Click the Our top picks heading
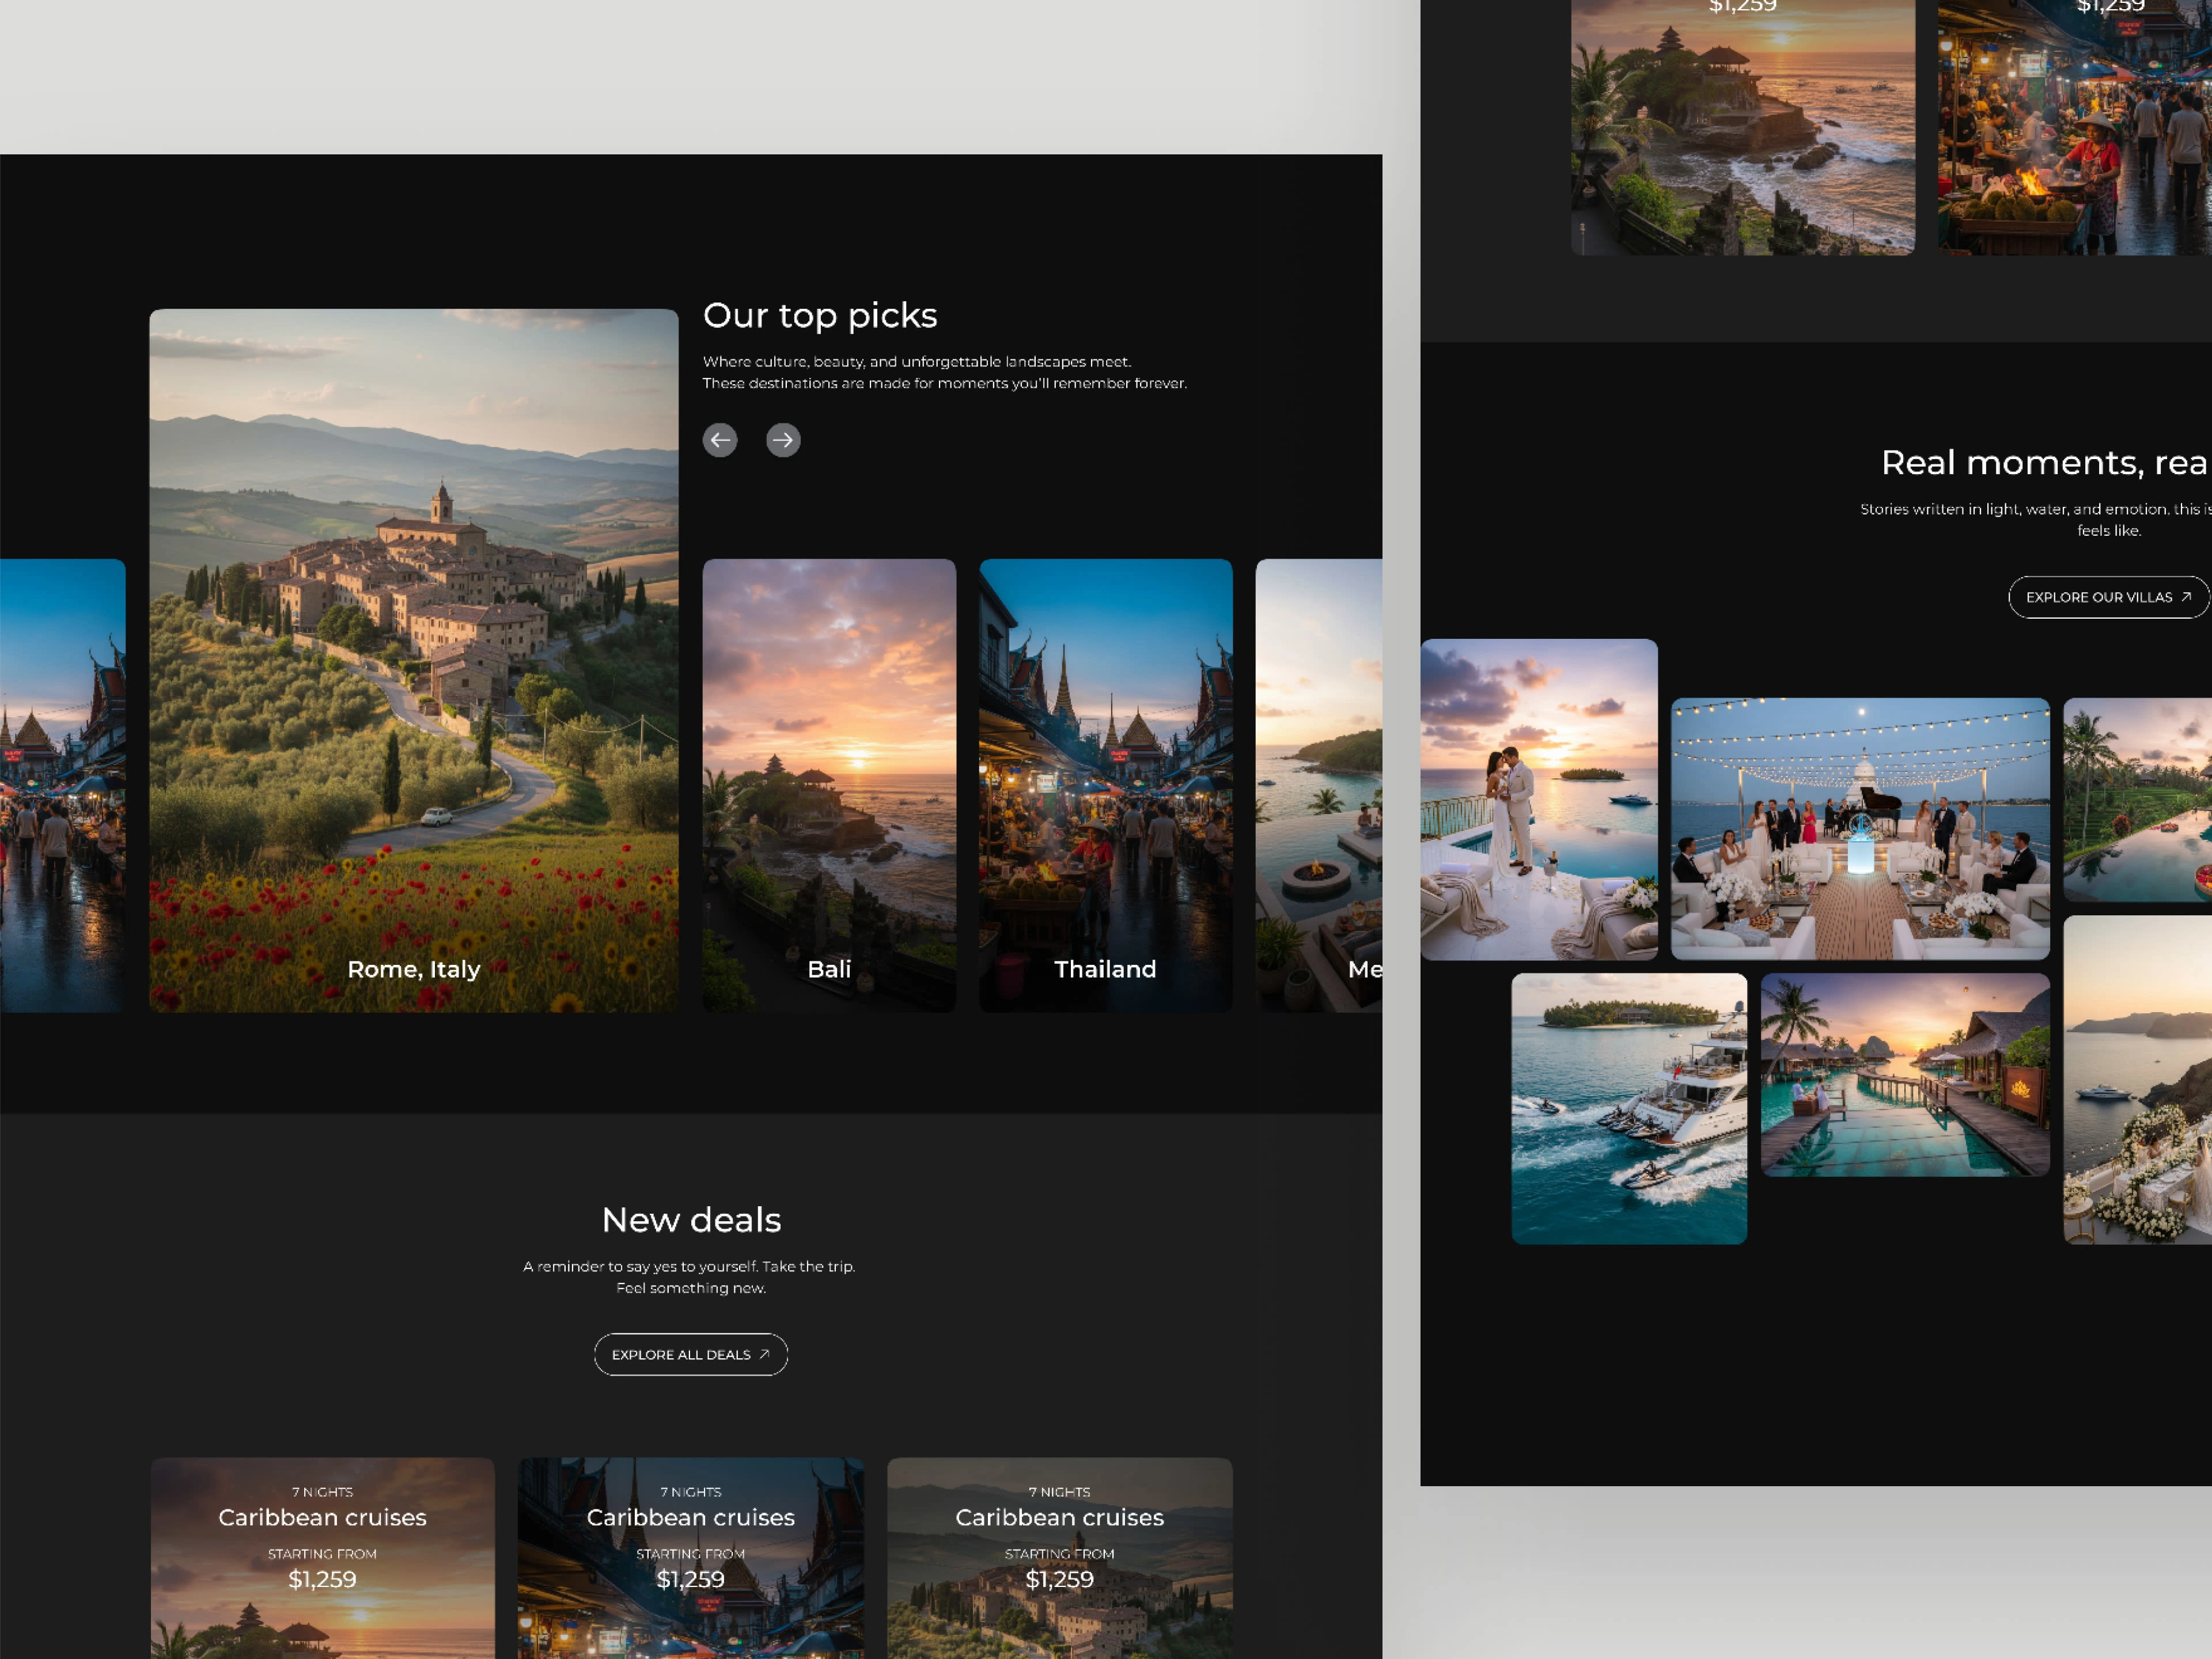 (820, 316)
